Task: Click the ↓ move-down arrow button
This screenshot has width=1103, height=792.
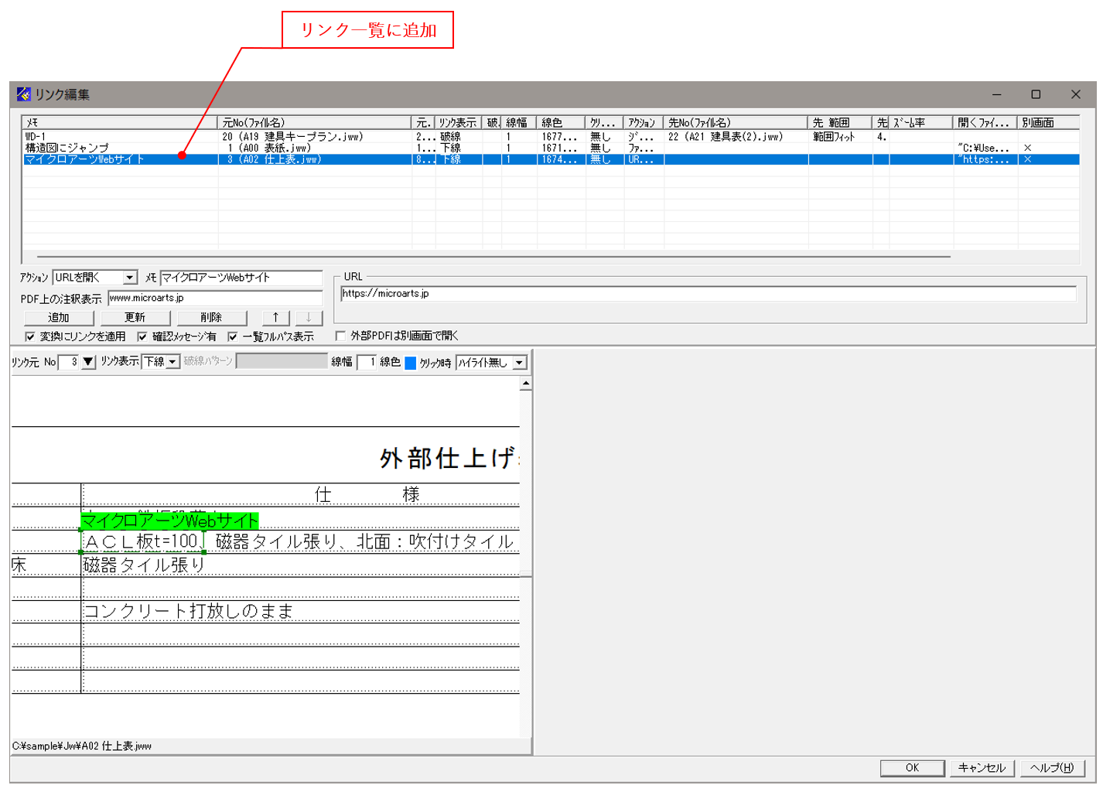Action: 308,317
